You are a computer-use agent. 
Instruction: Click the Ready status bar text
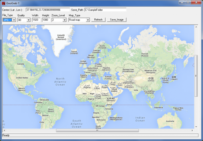point(6,135)
